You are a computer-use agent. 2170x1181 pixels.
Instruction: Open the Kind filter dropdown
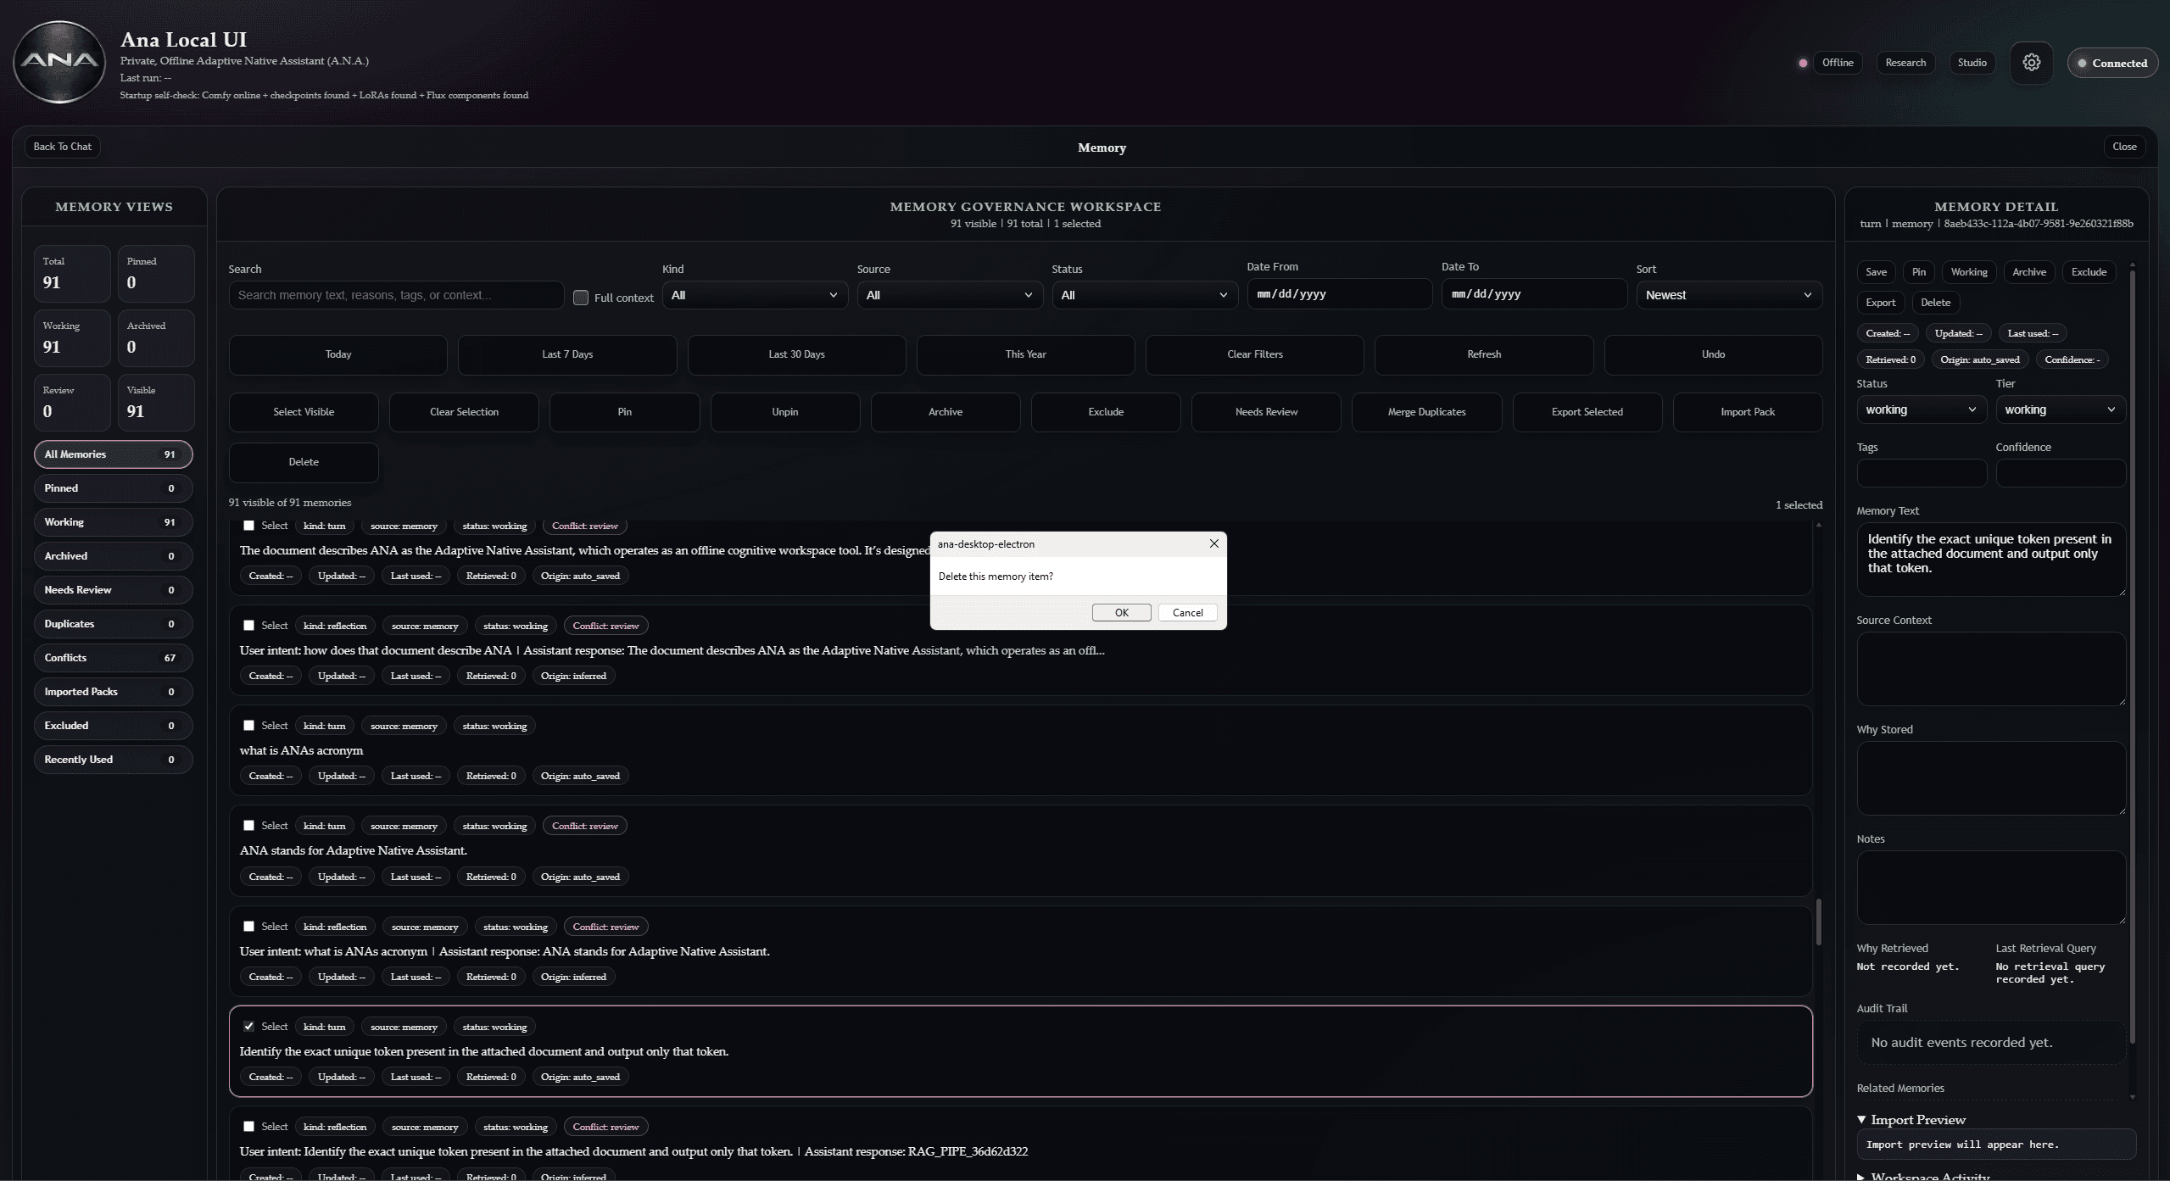754,295
